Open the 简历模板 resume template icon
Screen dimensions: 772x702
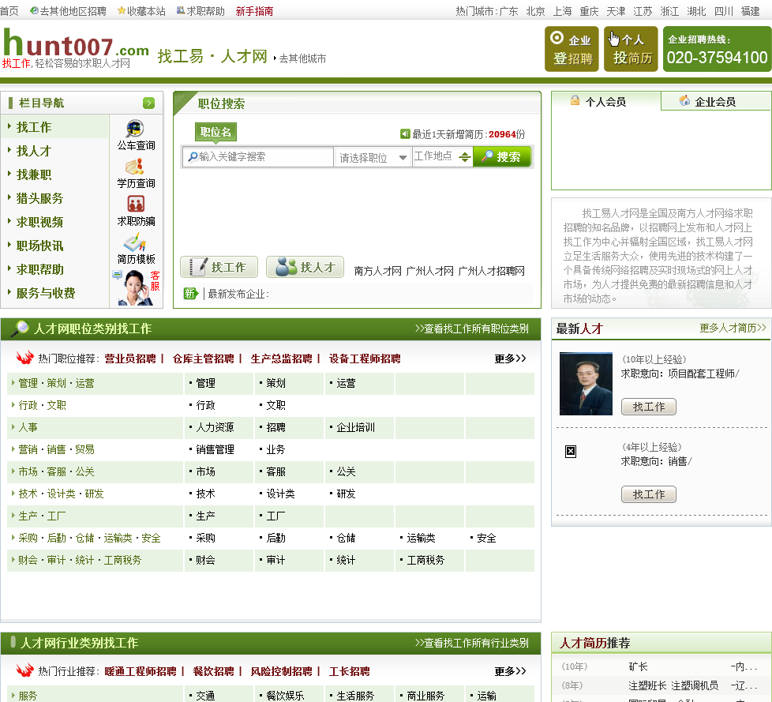(134, 242)
